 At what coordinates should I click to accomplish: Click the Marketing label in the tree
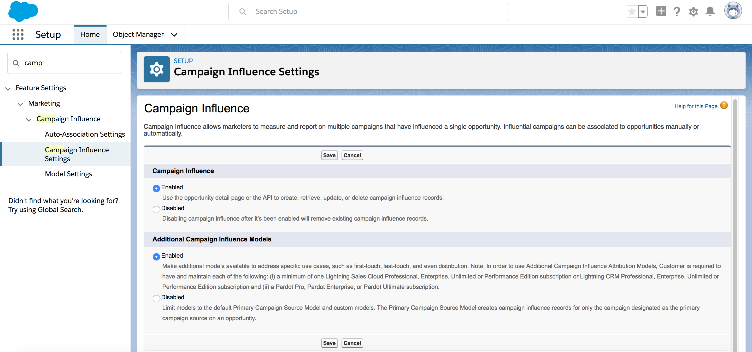pos(44,103)
